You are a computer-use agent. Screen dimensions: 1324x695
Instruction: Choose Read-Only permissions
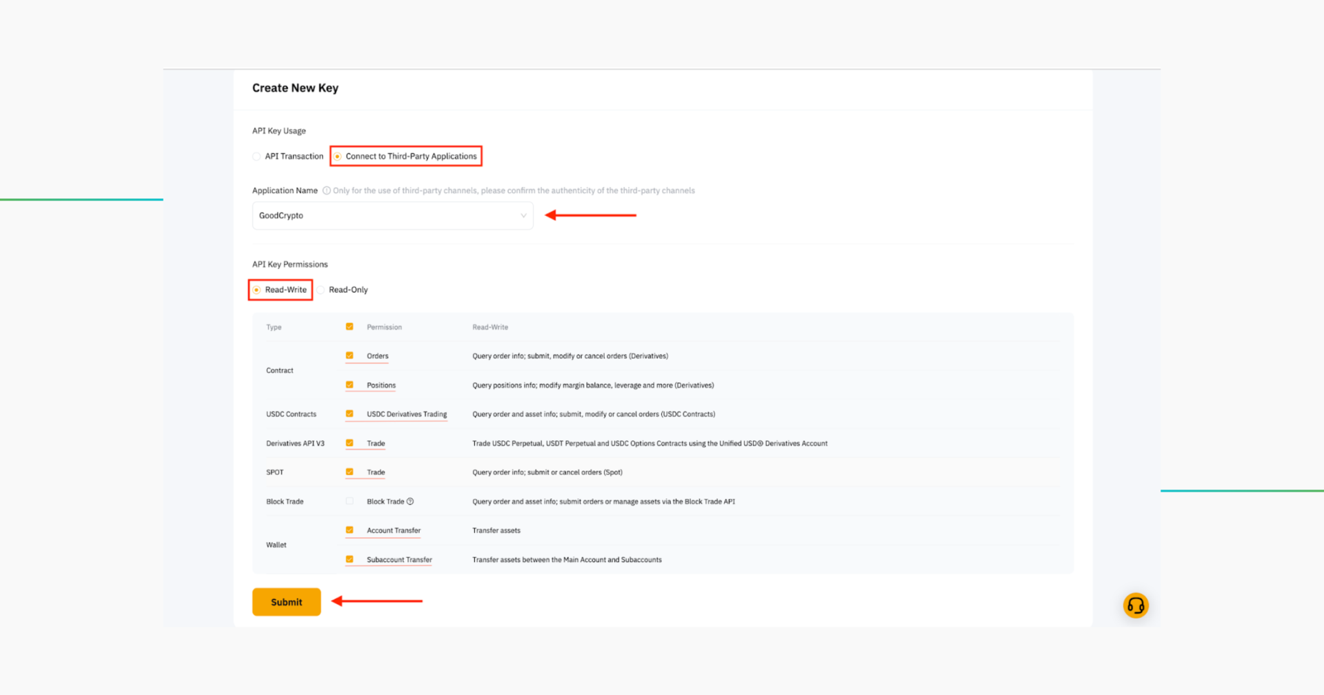pyautogui.click(x=321, y=290)
